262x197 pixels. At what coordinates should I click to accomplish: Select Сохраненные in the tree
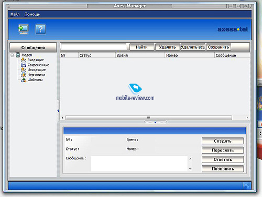pos(38,65)
